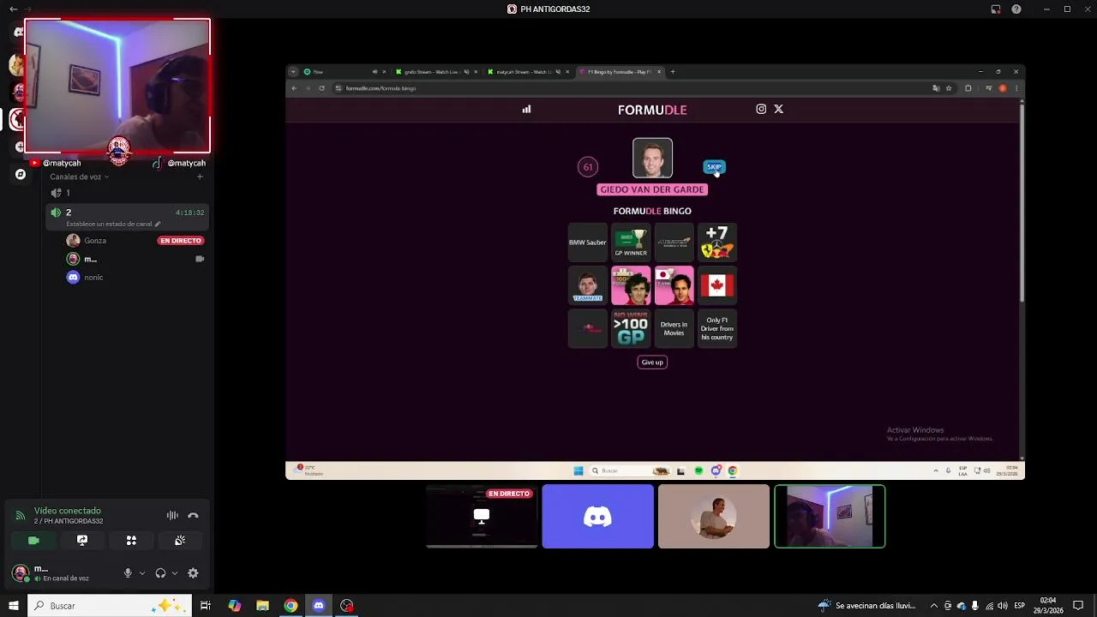Open headphone output options dropdown
The image size is (1097, 617).
pyautogui.click(x=175, y=573)
